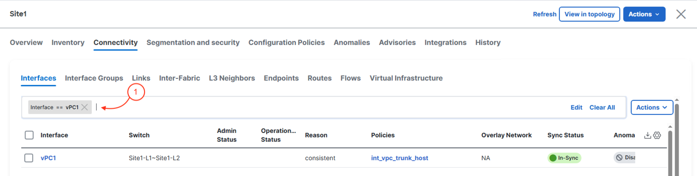
Task: Check the vPC1 row checkbox
Action: click(x=29, y=158)
